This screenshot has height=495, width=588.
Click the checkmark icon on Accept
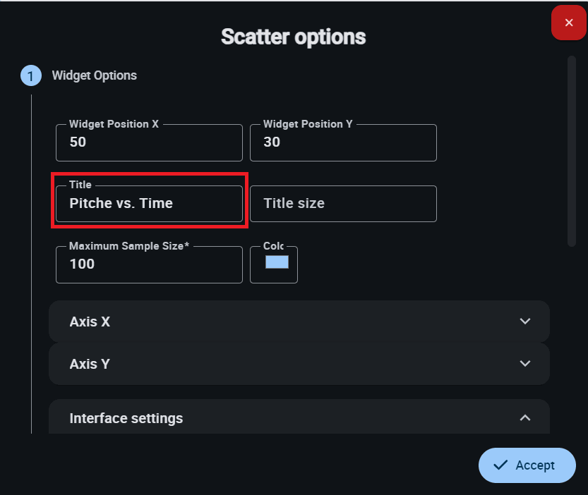tap(500, 465)
